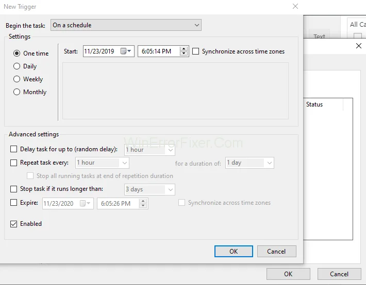Uncheck the Enabled checkbox
Image resolution: width=366 pixels, height=285 pixels.
pyautogui.click(x=14, y=224)
